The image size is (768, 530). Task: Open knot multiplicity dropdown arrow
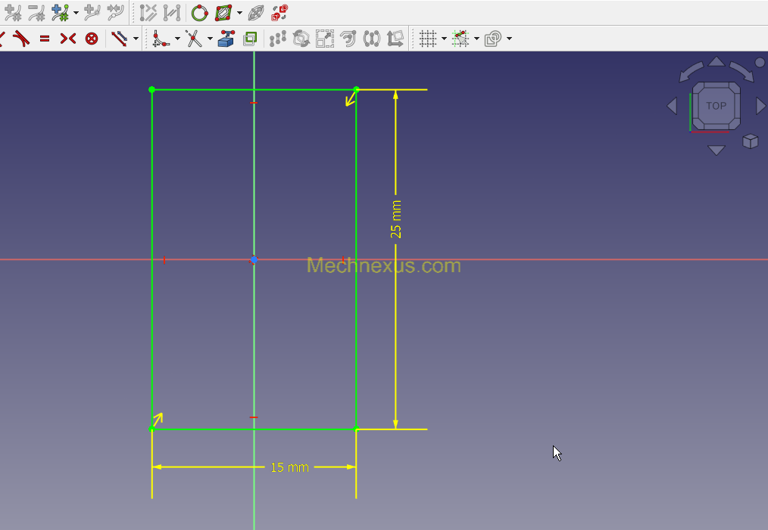76,13
